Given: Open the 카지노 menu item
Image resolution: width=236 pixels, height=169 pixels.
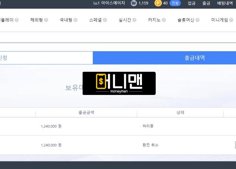Looking at the screenshot, I should pyautogui.click(x=154, y=20).
